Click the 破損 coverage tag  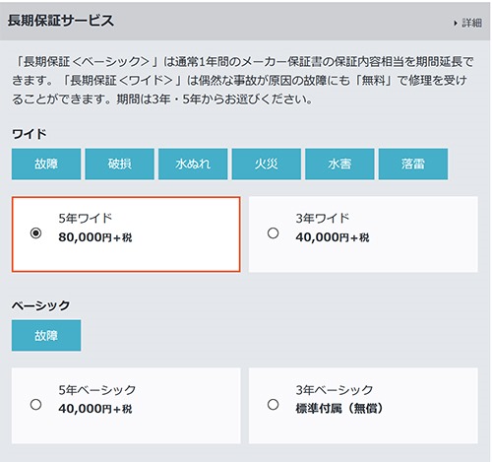(x=119, y=164)
